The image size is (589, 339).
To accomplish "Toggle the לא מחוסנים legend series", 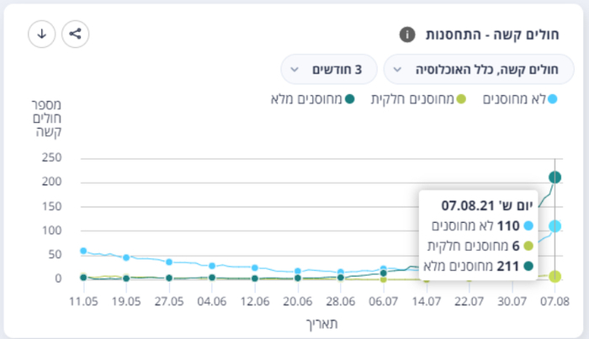I will [x=519, y=99].
